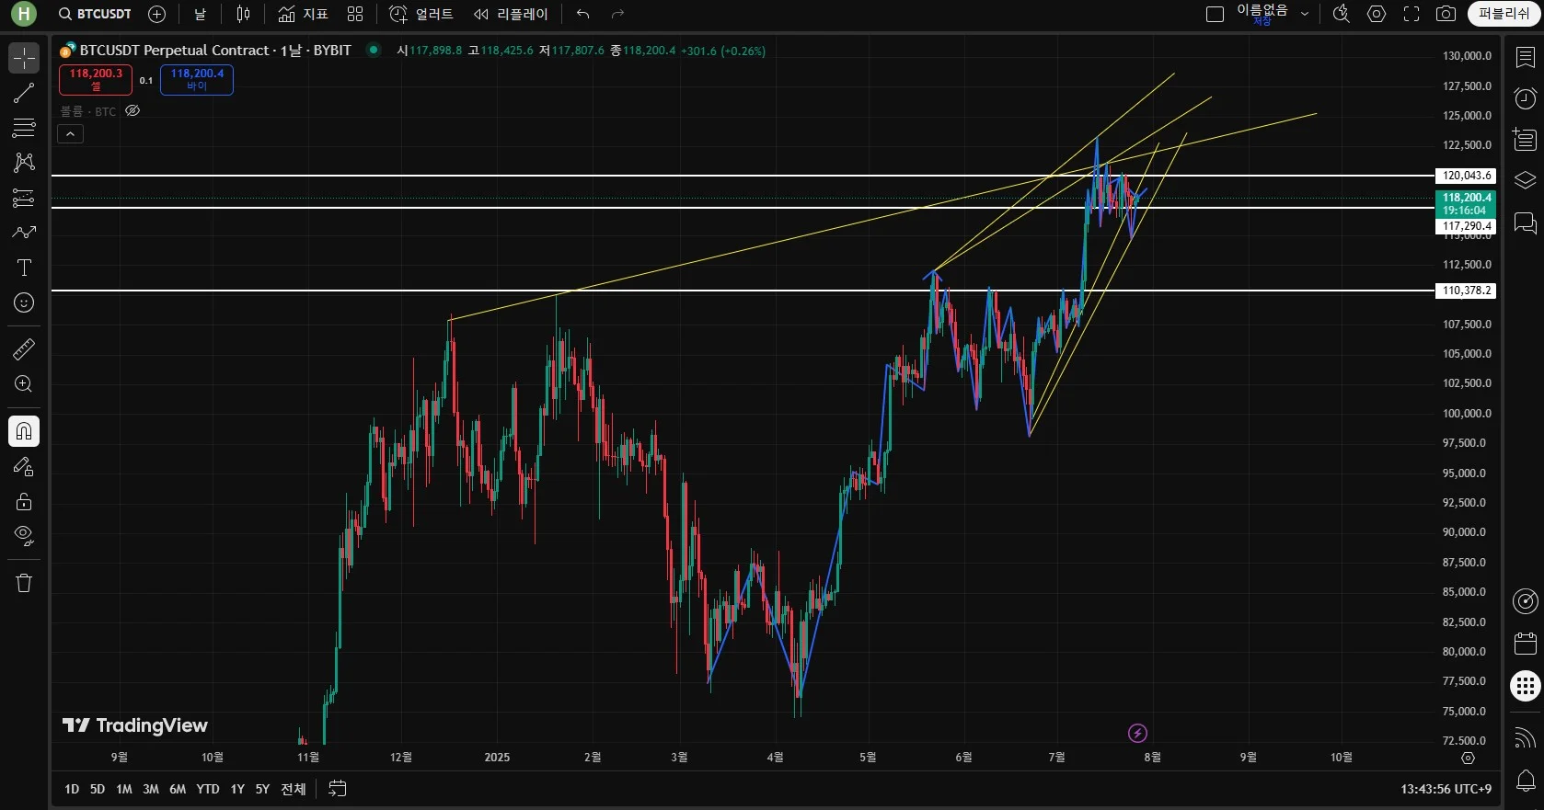Viewport: 1544px width, 810px height.
Task: Take a chart snapshot with camera icon
Action: pos(1446,14)
